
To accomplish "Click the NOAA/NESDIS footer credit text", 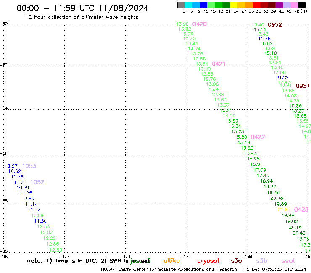I will tap(169, 269).
